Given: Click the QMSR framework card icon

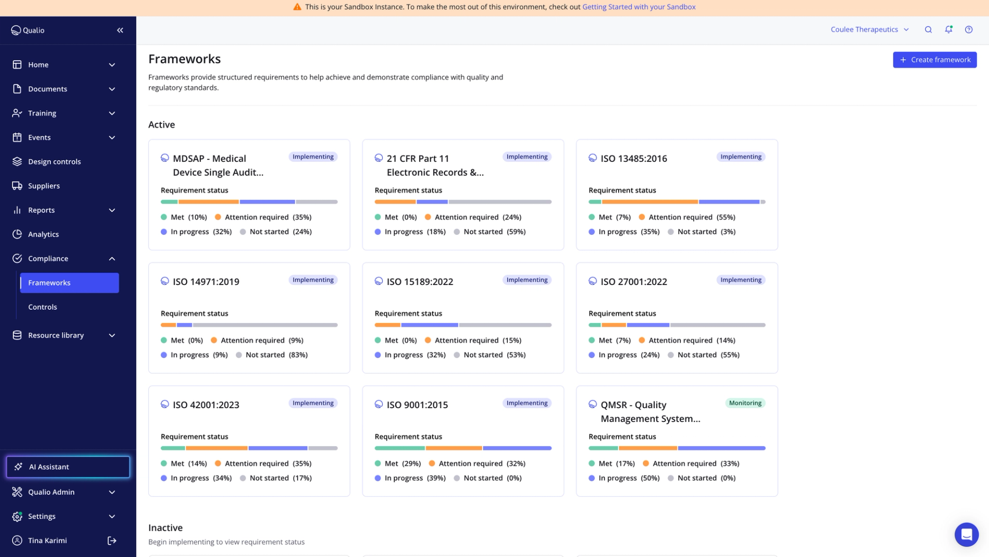Looking at the screenshot, I should 593,404.
